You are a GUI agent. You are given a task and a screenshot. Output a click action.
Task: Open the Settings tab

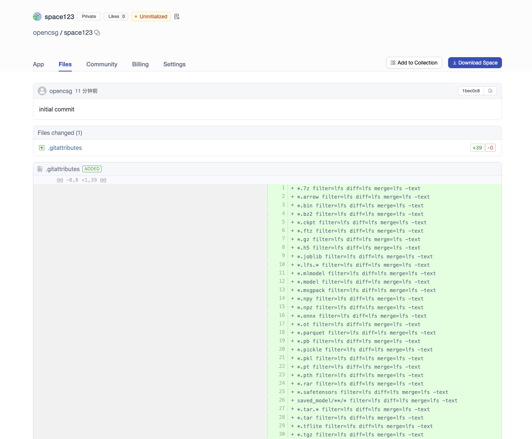(174, 64)
